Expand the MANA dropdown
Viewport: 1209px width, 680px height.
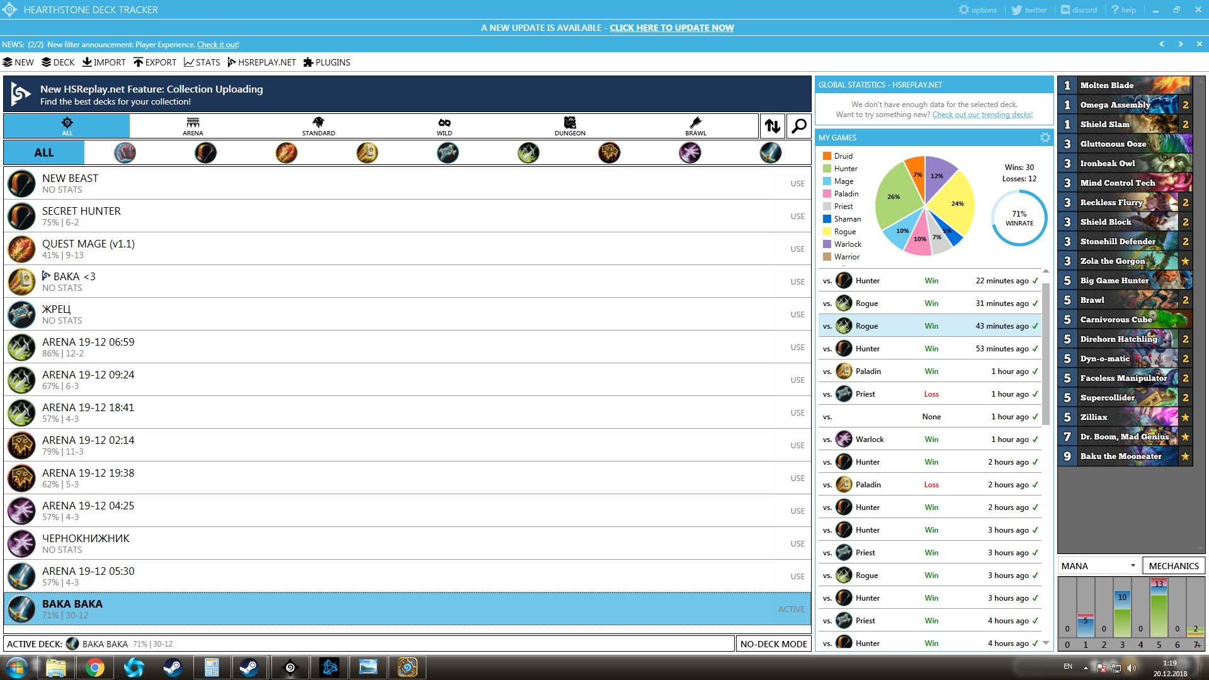click(x=1099, y=565)
